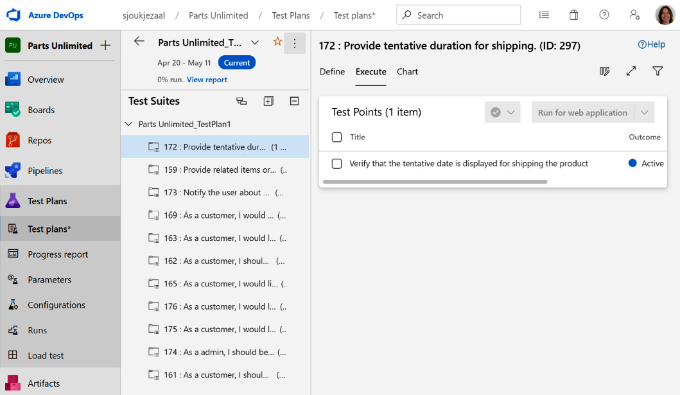Click the Run for web application button
Image resolution: width=680 pixels, height=395 pixels.
582,112
